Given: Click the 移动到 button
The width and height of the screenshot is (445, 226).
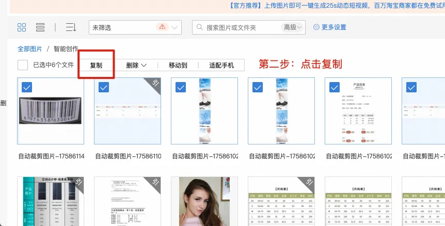Looking at the screenshot, I should pyautogui.click(x=178, y=65).
